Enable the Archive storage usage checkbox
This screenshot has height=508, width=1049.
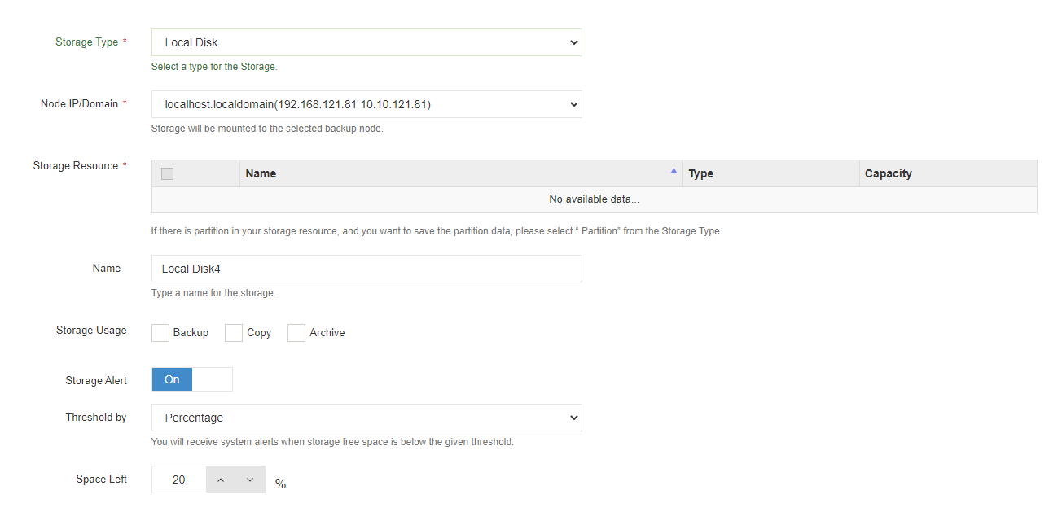click(296, 333)
